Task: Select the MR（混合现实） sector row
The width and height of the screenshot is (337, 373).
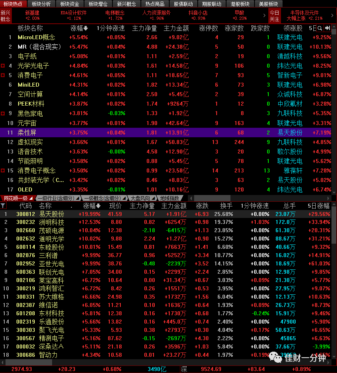Action: (x=166, y=47)
